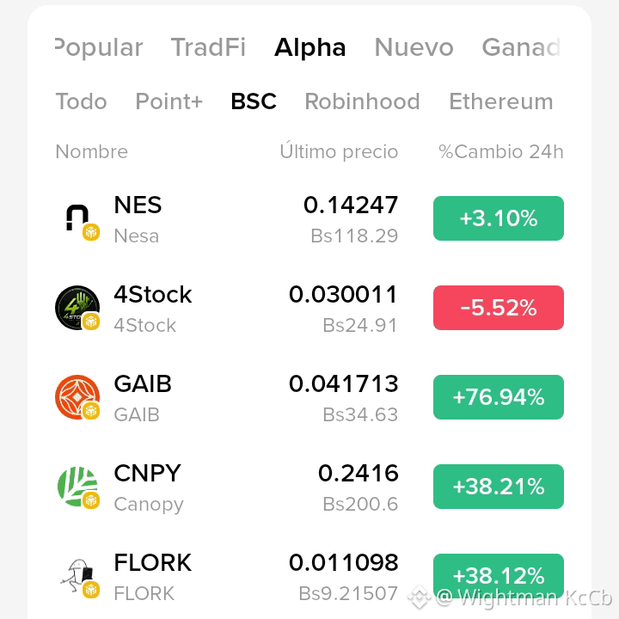Switch to the Popular tab
This screenshot has width=619, height=619.
[x=99, y=48]
